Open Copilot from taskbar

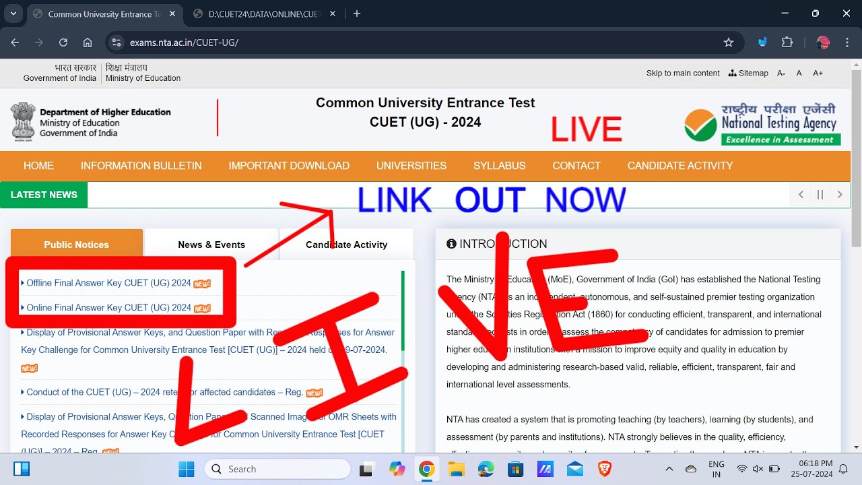point(397,469)
